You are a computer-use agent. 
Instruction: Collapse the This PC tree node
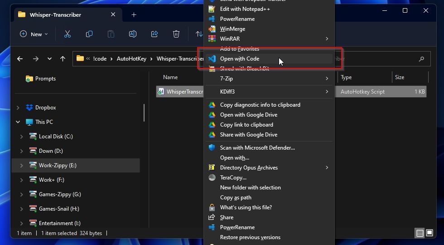tap(18, 122)
